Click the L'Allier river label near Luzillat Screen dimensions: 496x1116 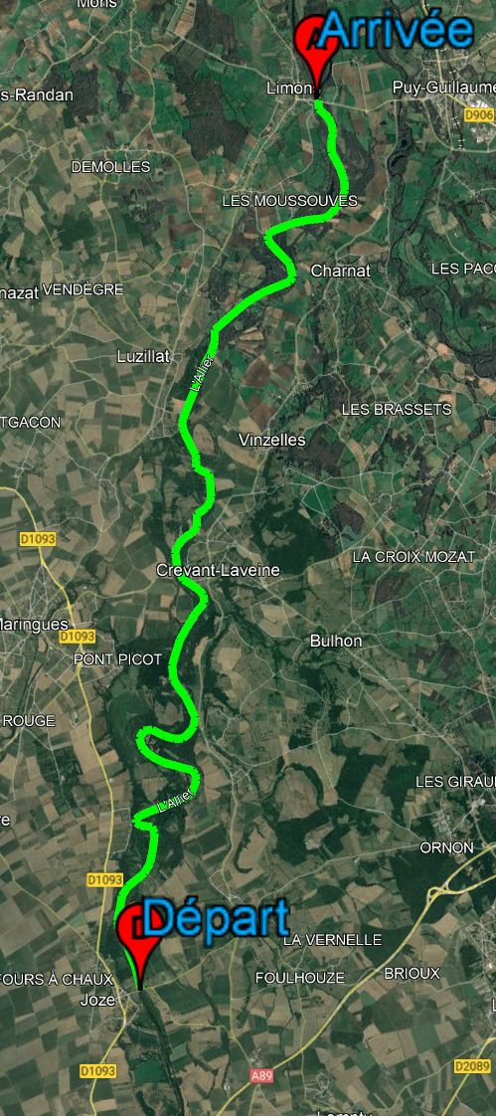[204, 374]
